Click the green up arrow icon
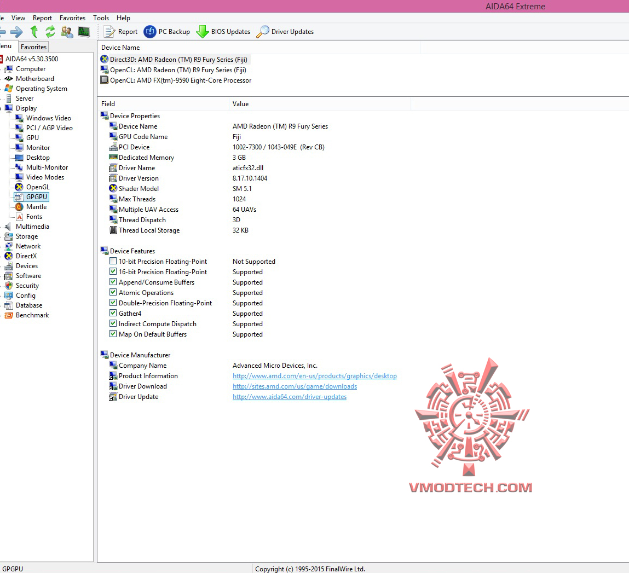 point(34,32)
